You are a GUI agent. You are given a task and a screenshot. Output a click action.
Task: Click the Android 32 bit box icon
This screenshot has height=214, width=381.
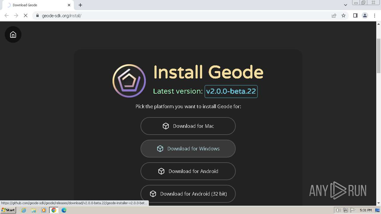pyautogui.click(x=153, y=194)
